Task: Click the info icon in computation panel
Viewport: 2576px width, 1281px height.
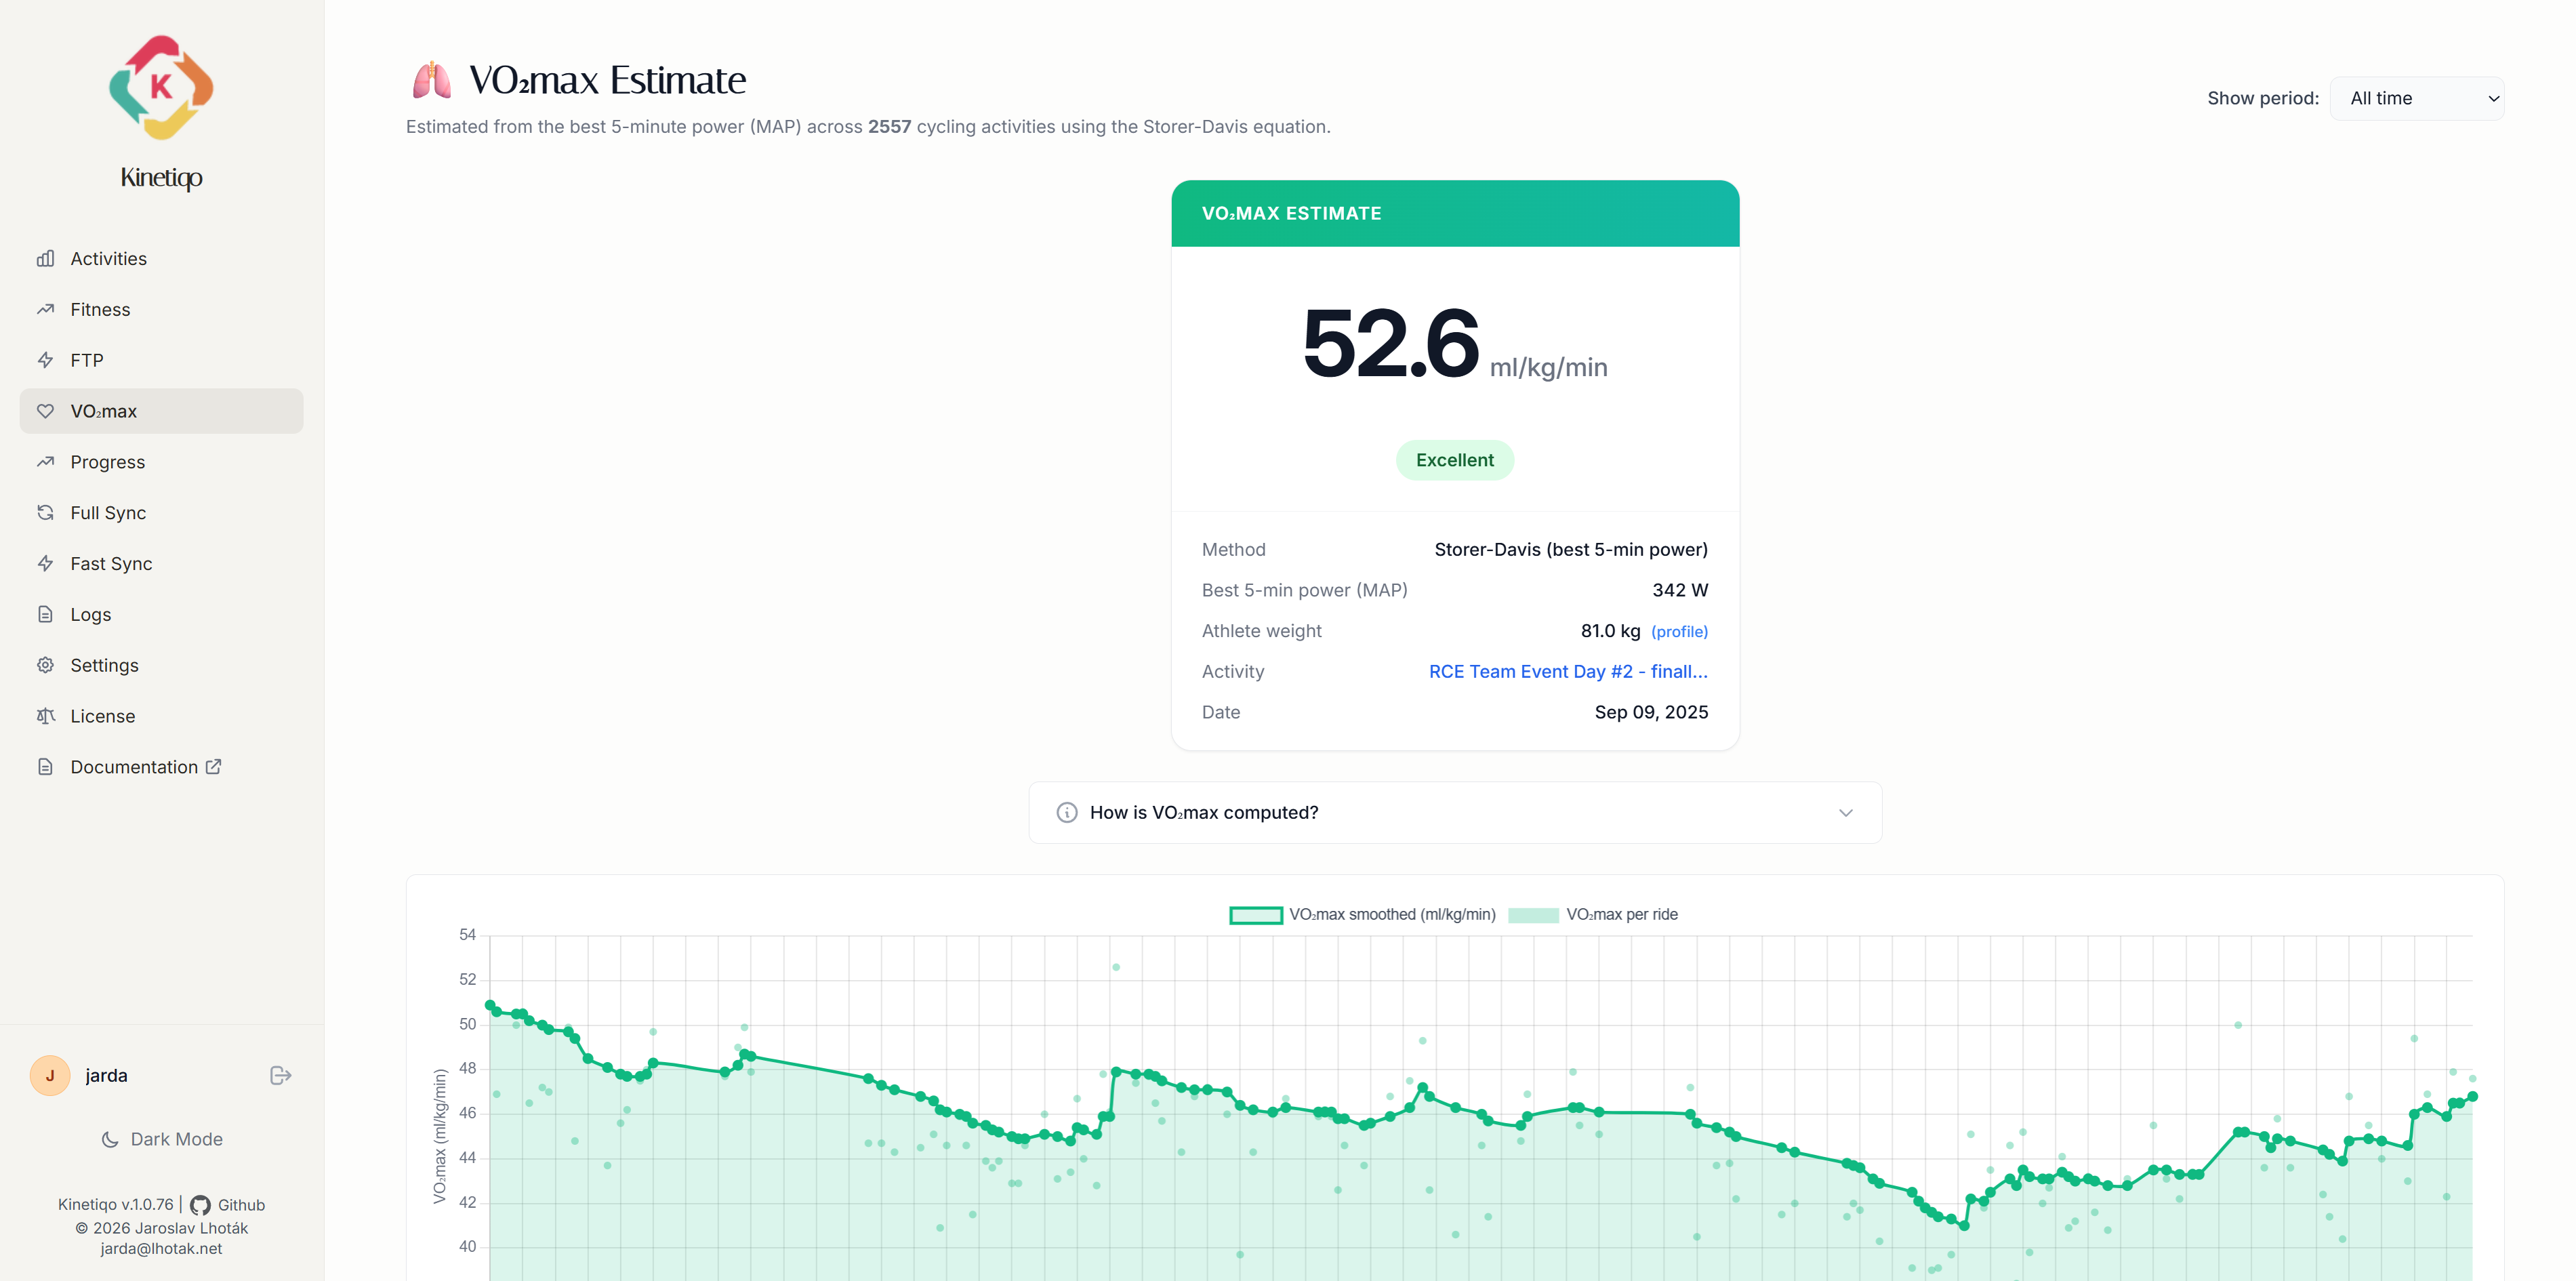Action: 1067,813
